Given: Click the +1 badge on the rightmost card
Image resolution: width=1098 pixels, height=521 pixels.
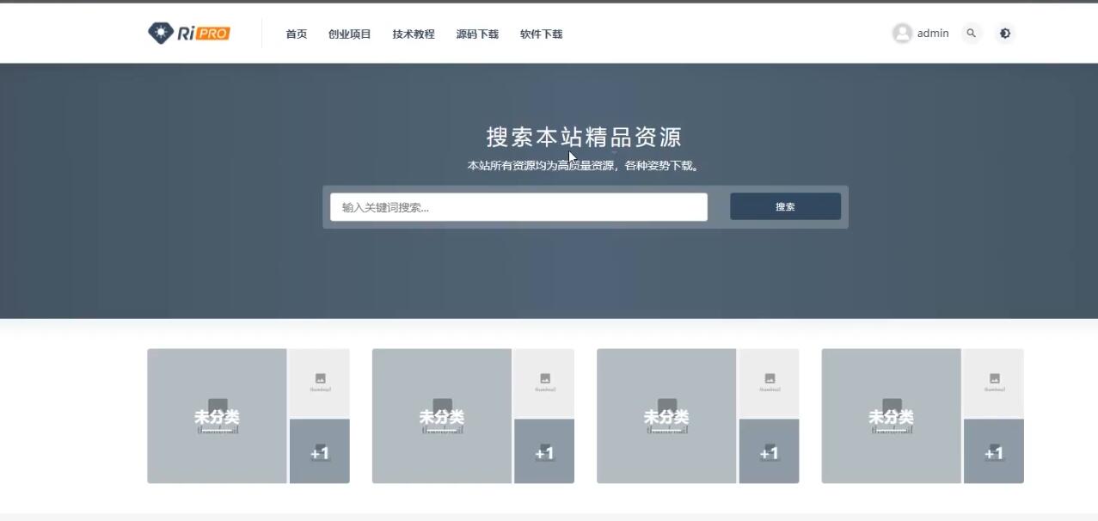Looking at the screenshot, I should (995, 451).
